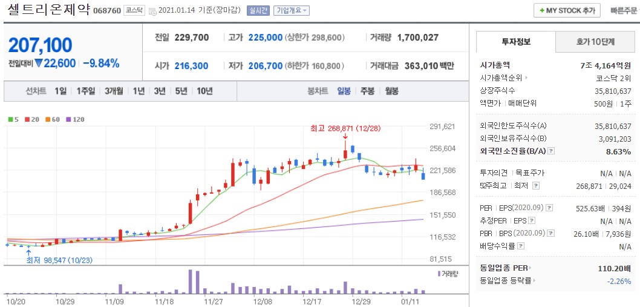Click the purple 120-day moving average legend
640x307 pixels.
(x=75, y=119)
